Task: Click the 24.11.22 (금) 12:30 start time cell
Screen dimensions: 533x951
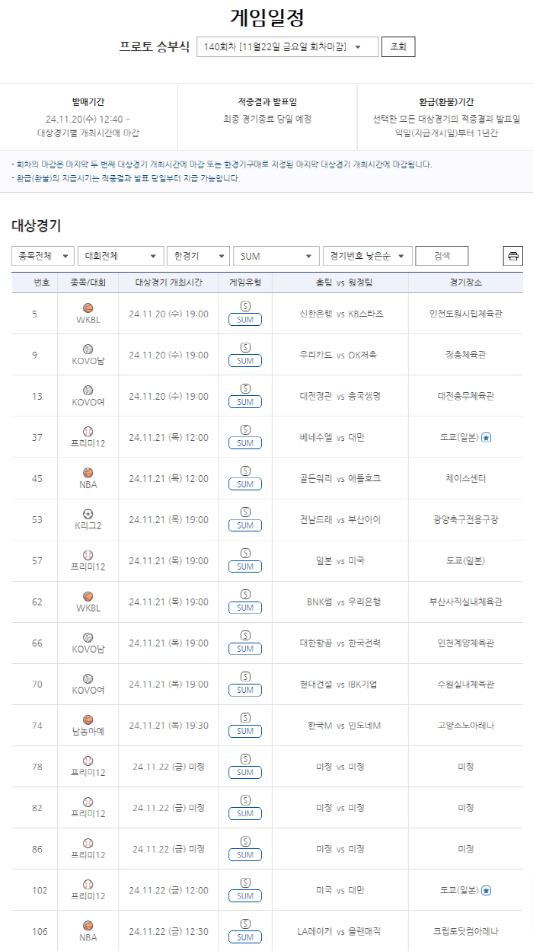Action: 168,931
